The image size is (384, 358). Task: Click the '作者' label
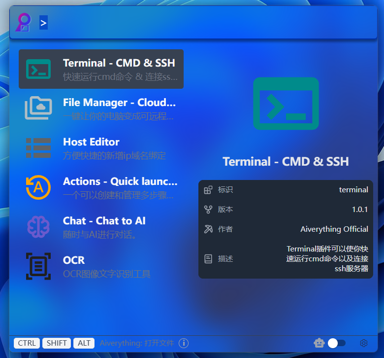(225, 229)
